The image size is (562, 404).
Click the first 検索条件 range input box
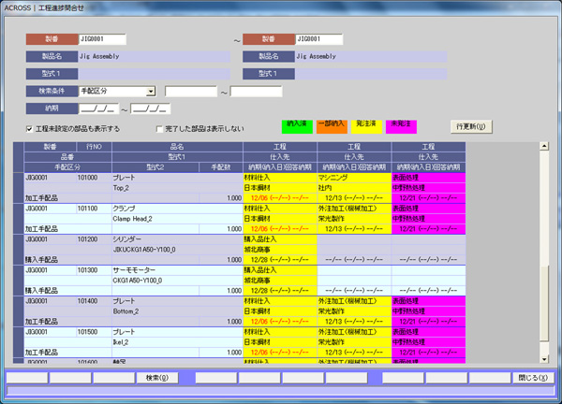[x=191, y=92]
